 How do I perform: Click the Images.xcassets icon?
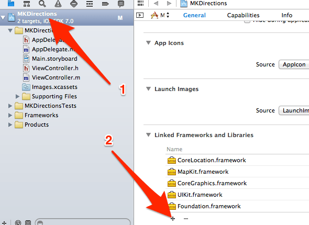[26, 87]
